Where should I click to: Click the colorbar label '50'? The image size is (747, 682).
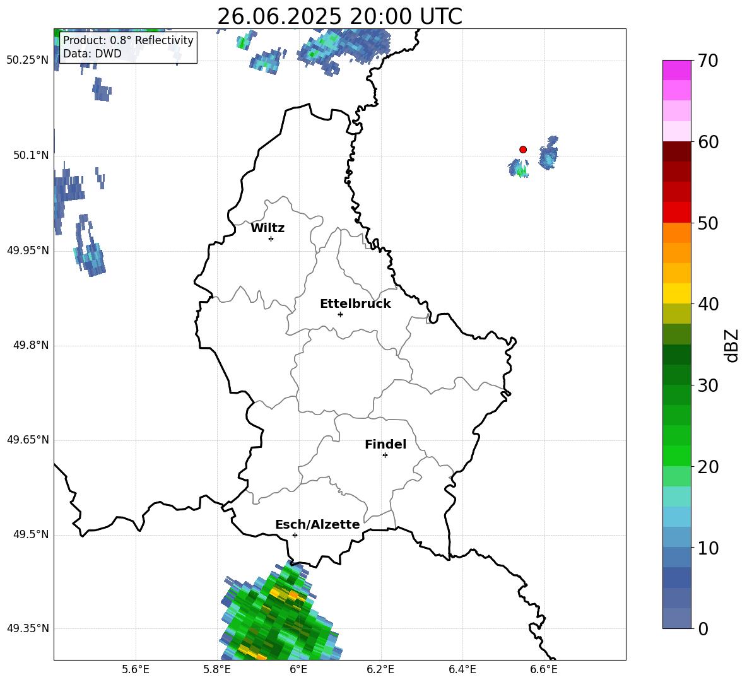click(708, 223)
